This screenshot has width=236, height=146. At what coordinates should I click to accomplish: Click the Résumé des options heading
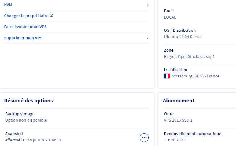coord(28,101)
